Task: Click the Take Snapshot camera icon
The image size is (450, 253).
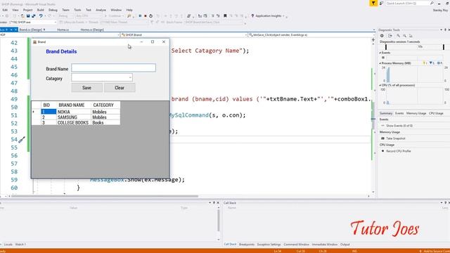Action: [382, 138]
